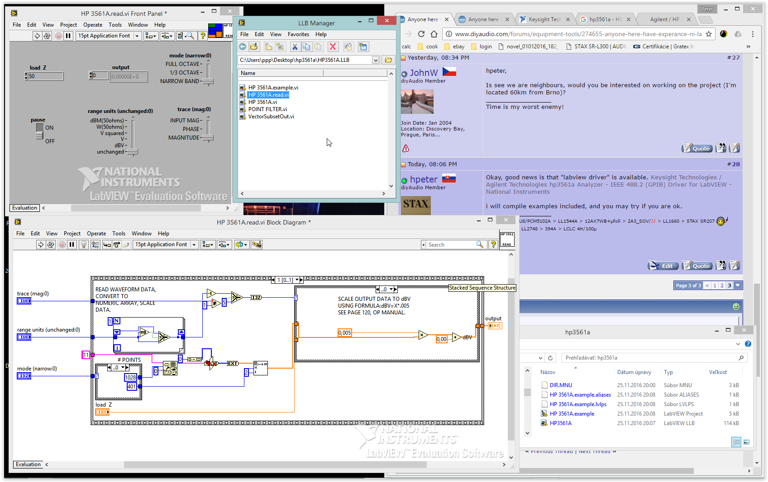768x482 pixels.
Task: Click Run Continuously in Front Panel toolbar
Action: coord(47,36)
